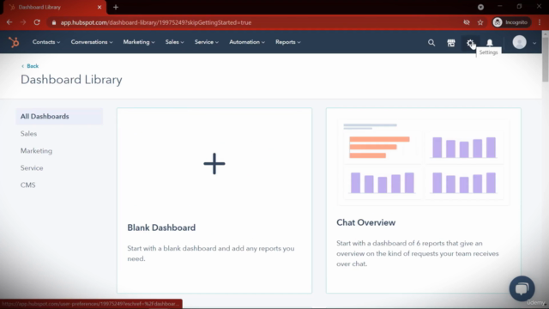549x309 pixels.
Task: Click the plus icon on Blank Dashboard
Action: [x=214, y=164]
